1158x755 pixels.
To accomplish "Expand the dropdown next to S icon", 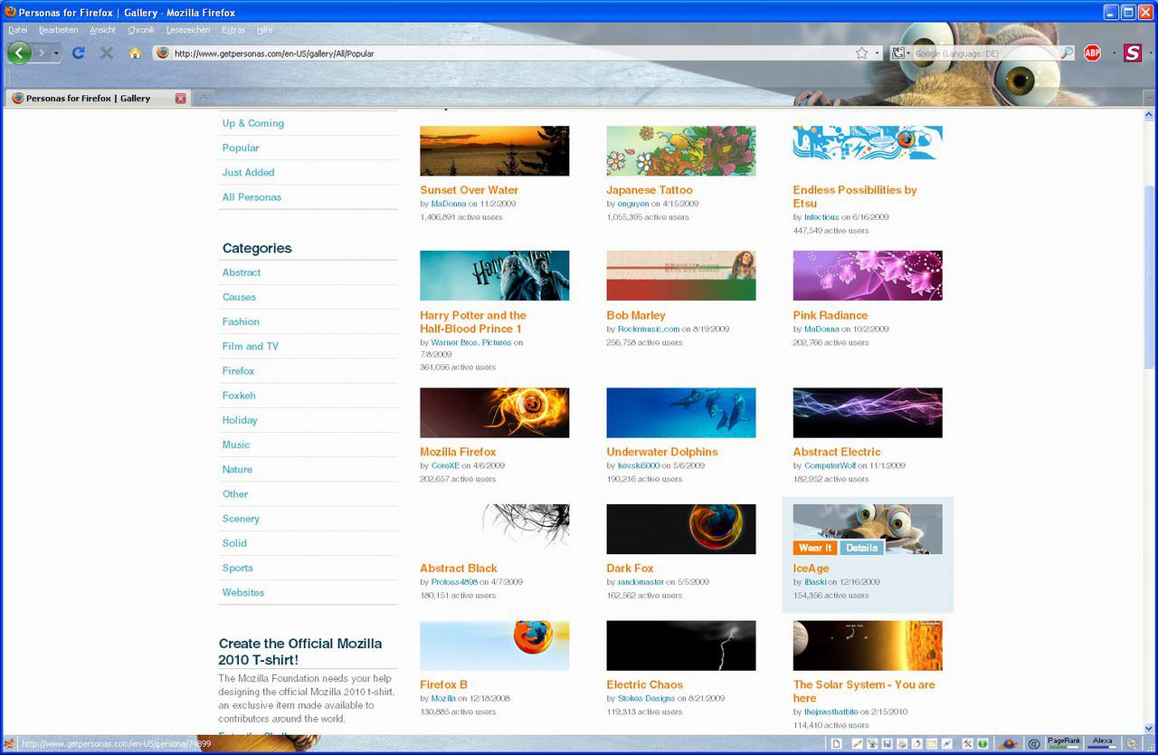I will (1151, 53).
